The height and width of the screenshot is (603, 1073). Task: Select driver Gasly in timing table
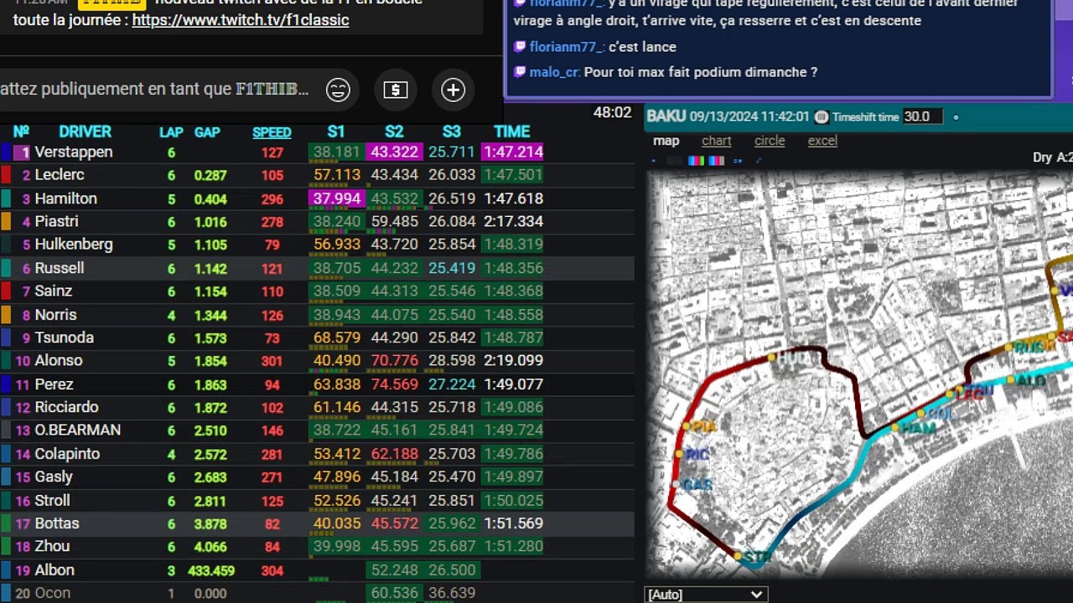tap(54, 477)
